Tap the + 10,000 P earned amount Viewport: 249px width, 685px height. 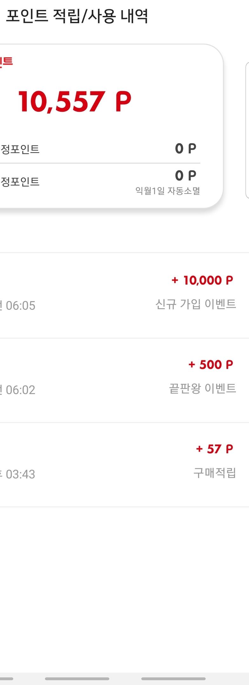[x=202, y=280]
